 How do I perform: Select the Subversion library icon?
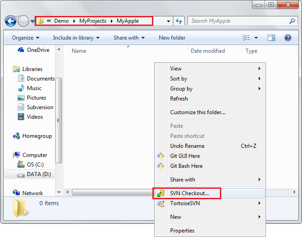coord(21,107)
